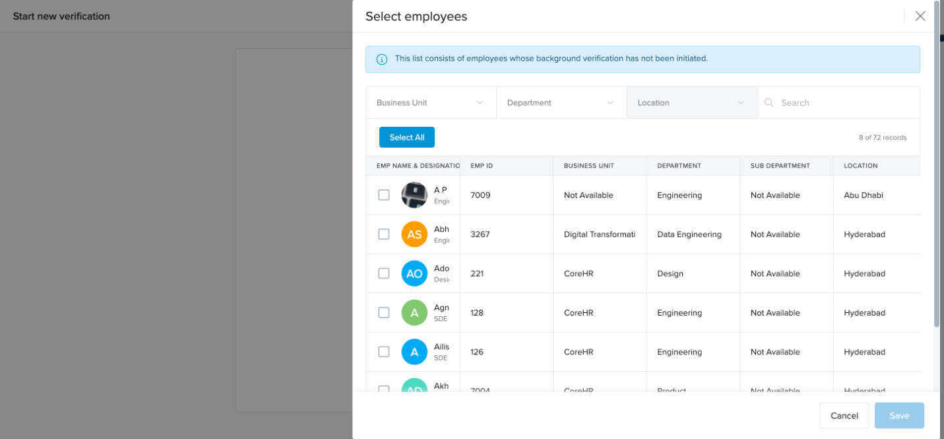Toggle the checkbox for employee ID 126
Image resolution: width=944 pixels, height=439 pixels.
384,352
